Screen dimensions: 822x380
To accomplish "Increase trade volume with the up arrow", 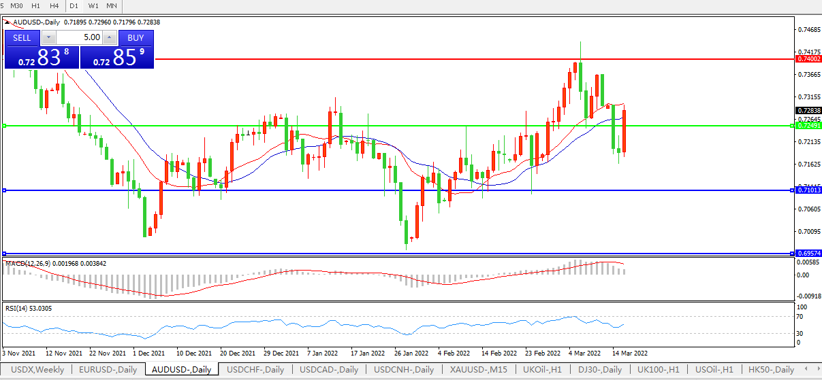I will (x=109, y=37).
